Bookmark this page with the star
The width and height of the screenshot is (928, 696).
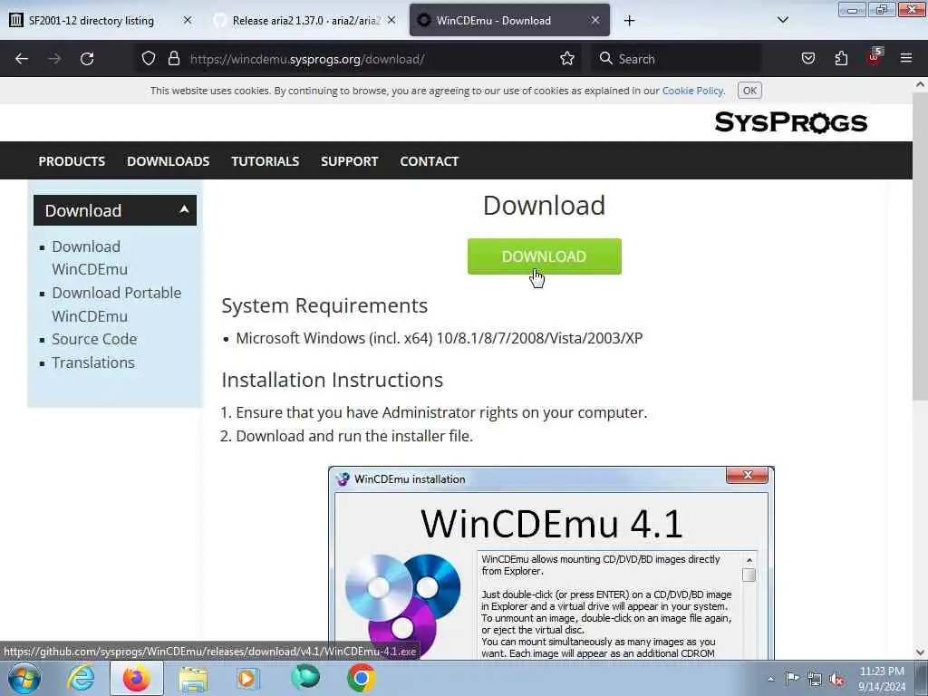click(567, 59)
